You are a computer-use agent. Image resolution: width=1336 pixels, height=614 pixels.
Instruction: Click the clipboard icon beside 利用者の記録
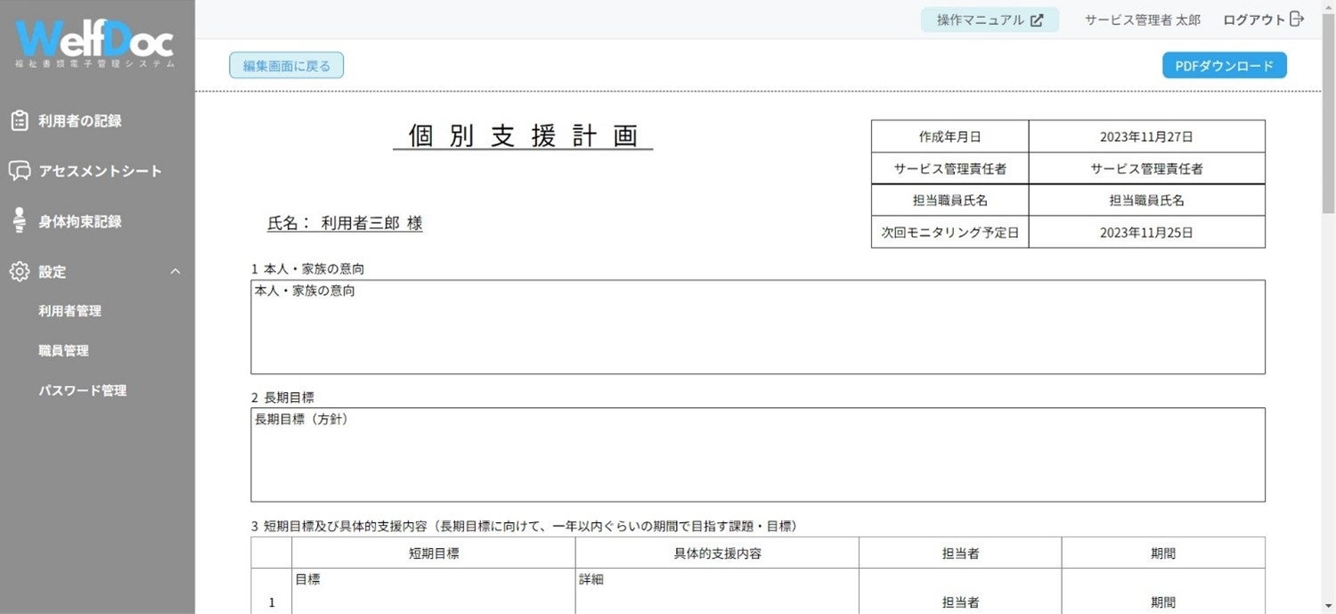click(x=20, y=120)
